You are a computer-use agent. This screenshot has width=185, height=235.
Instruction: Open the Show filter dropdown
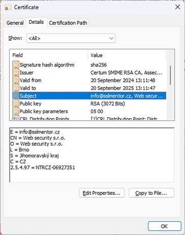pyautogui.click(x=71, y=38)
